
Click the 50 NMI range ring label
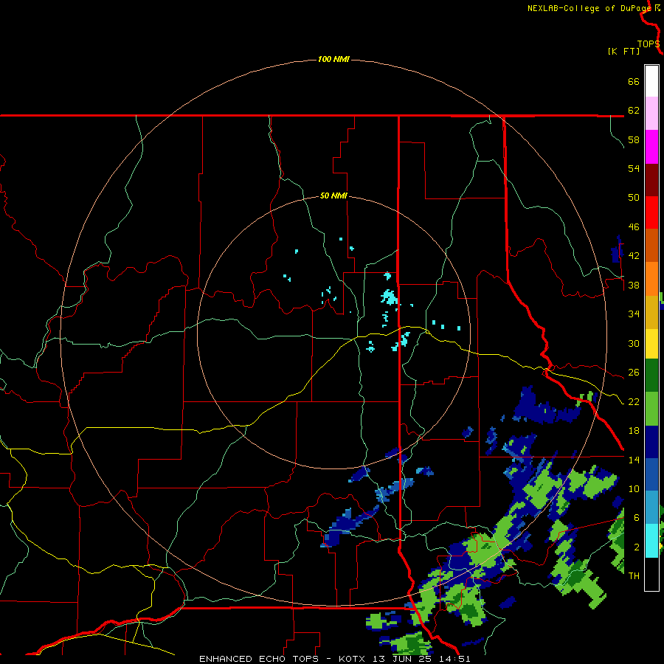(333, 196)
